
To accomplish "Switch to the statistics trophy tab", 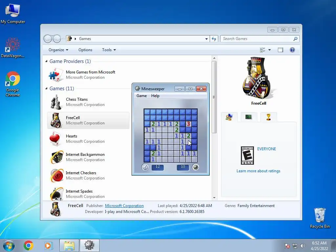I will (268, 117).
